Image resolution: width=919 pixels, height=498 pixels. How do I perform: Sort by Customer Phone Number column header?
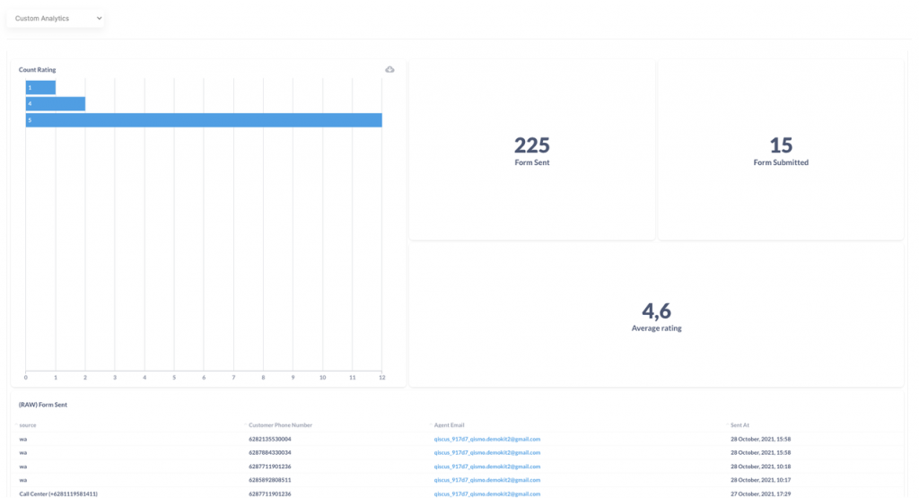click(x=280, y=425)
